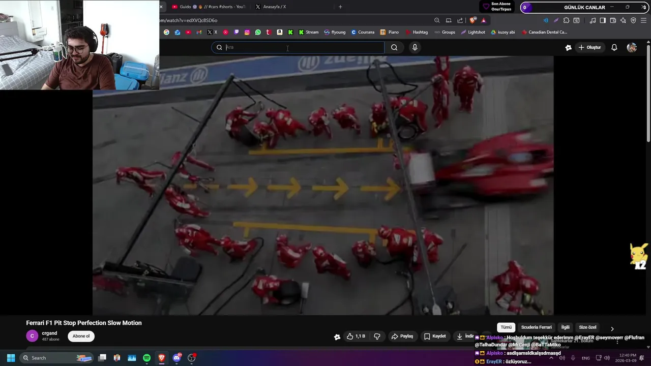Start voice search with the microphone icon
This screenshot has height=366, width=651.
click(415, 47)
